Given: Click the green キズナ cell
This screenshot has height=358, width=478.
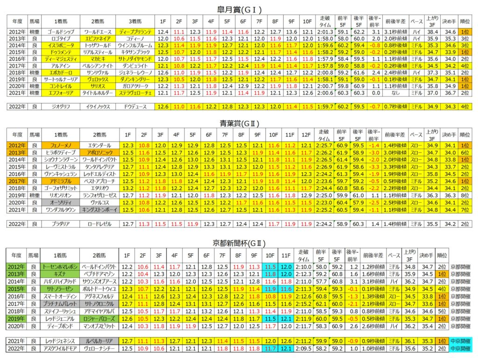Looking at the screenshot, I should (x=59, y=274).
